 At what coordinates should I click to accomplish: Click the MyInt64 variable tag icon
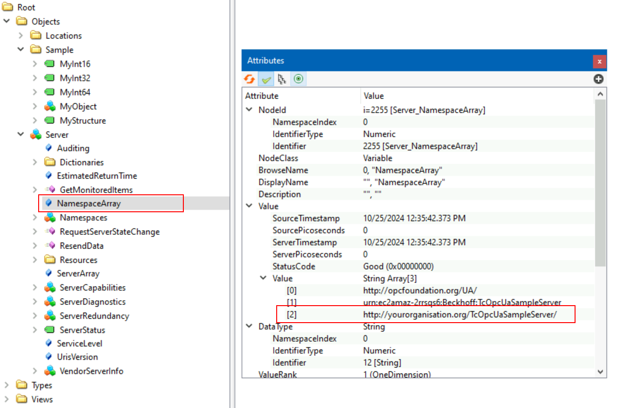click(x=49, y=92)
